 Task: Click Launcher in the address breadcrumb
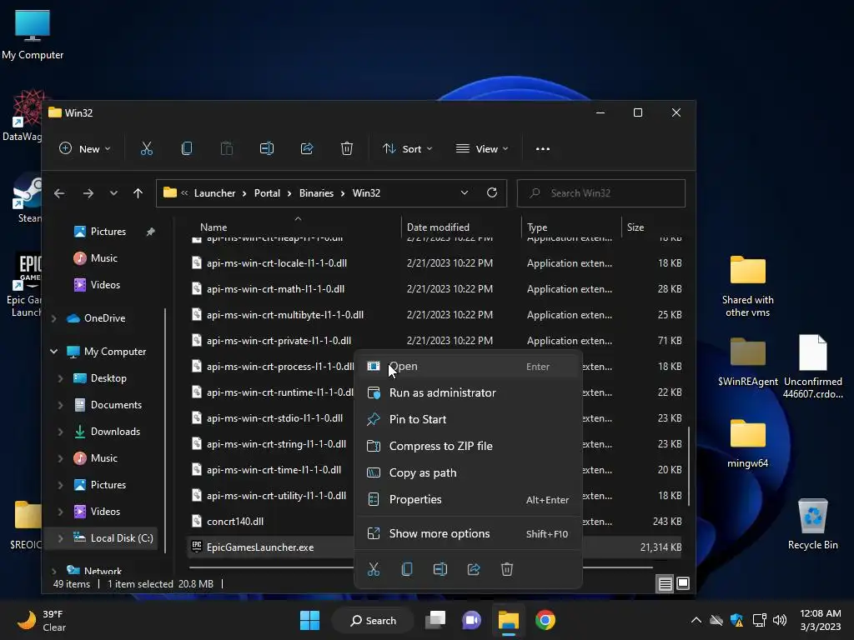coord(214,193)
